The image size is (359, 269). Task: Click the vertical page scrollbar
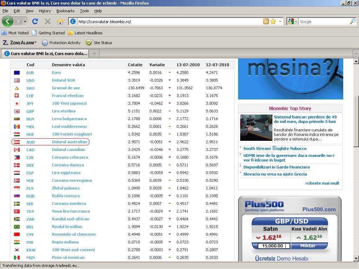(356, 123)
